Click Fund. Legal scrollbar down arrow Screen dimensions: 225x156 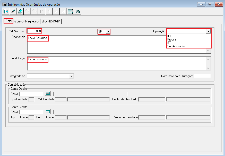click(208, 68)
